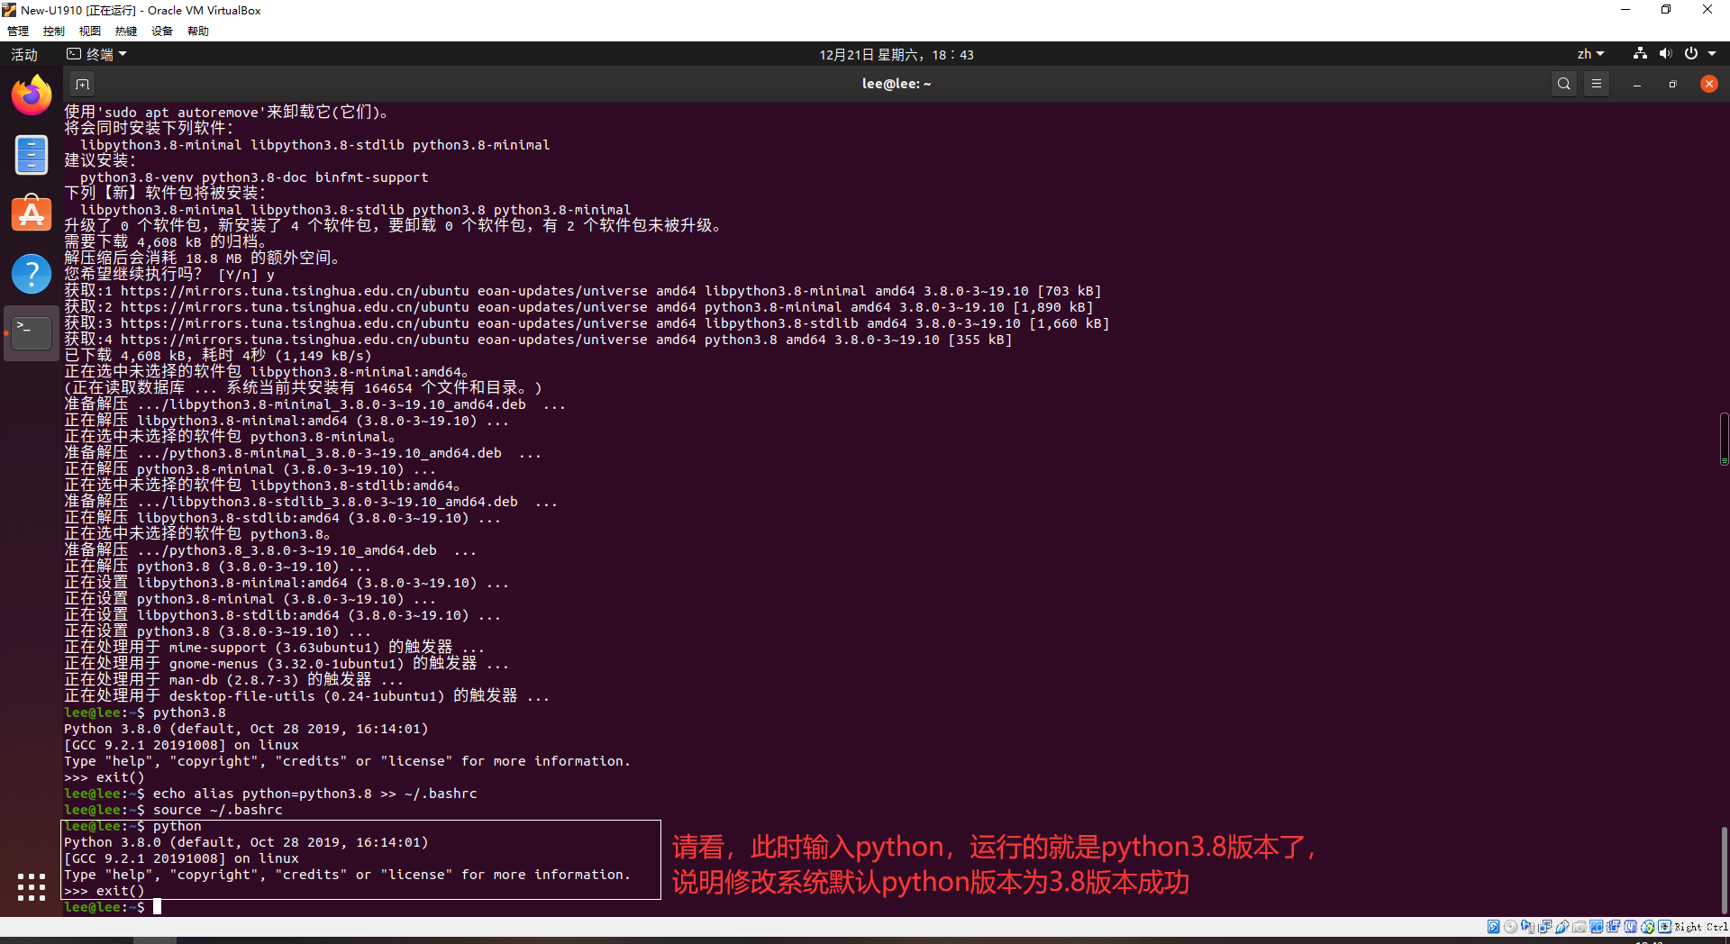Open Firefox from the Ubuntu dock

(32, 95)
